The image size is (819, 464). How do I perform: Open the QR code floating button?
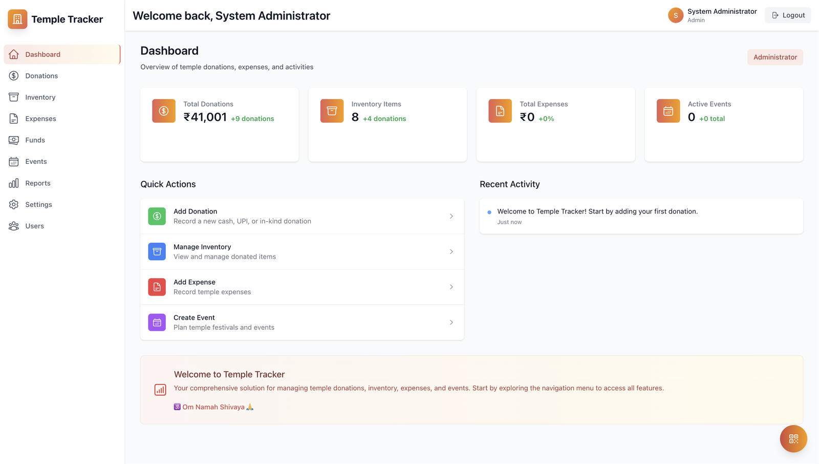coord(793,439)
